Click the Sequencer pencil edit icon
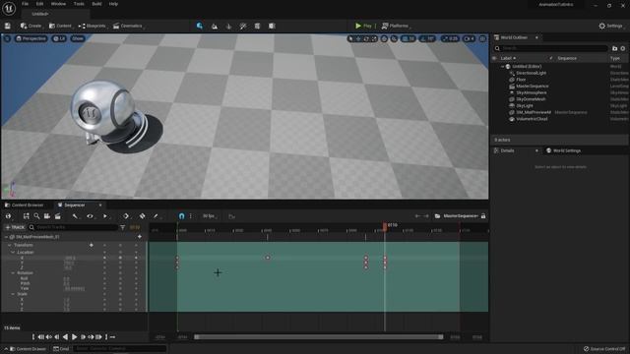 (156, 216)
